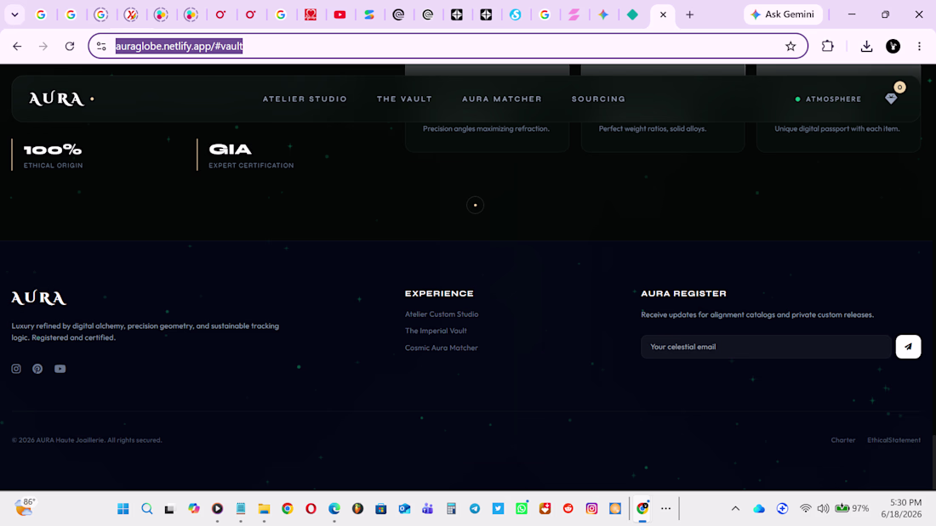Open Atelier Studio nav item
936x526 pixels.
[305, 99]
